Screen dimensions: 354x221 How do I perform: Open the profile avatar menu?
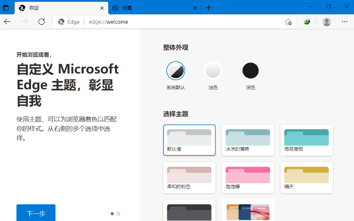(x=327, y=22)
